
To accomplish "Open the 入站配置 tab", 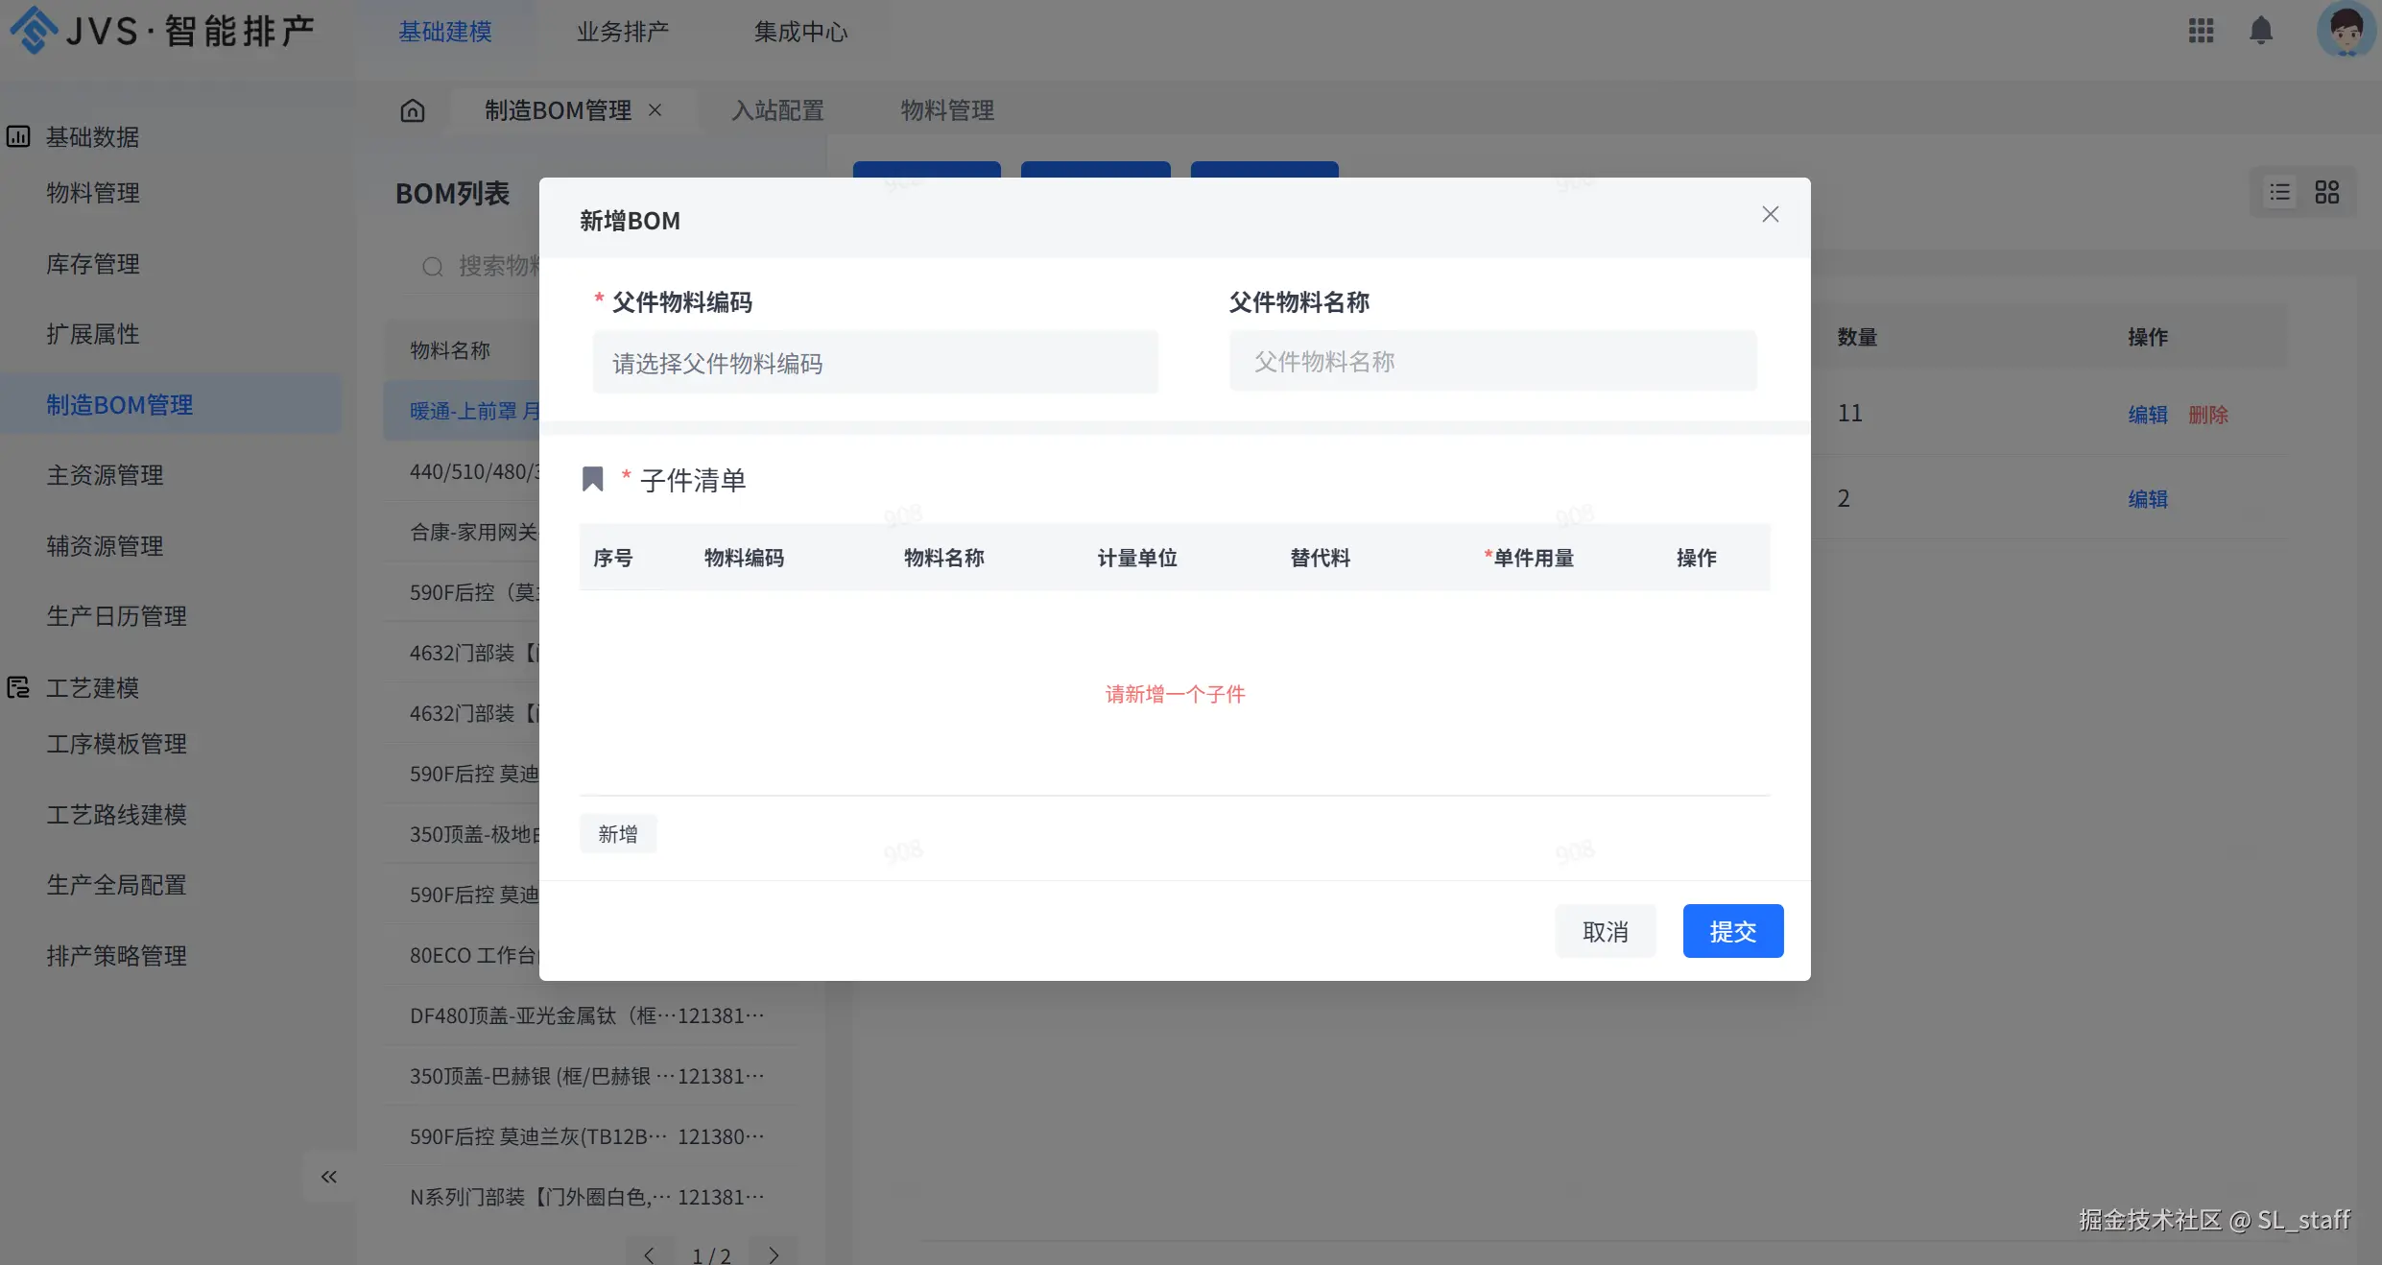I will [x=777, y=110].
